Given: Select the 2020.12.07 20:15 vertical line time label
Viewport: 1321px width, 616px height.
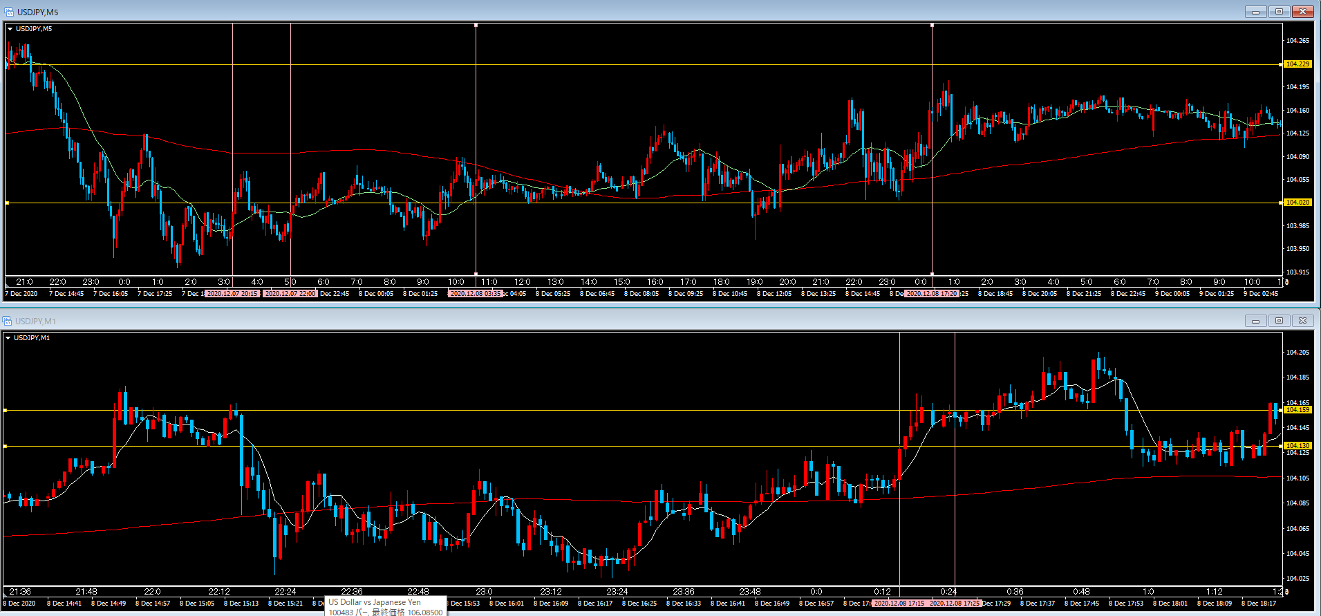Looking at the screenshot, I should (x=233, y=294).
